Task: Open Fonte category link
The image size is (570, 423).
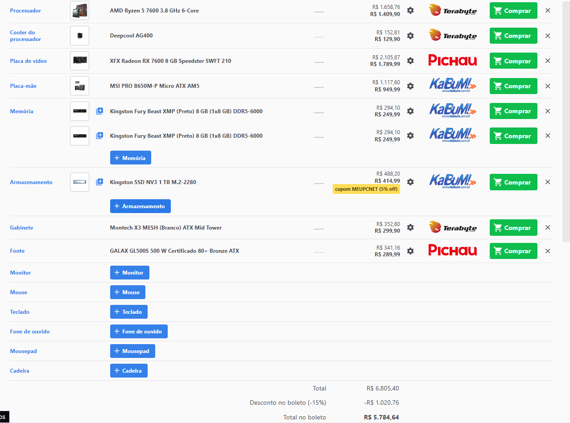Action: 17,251
